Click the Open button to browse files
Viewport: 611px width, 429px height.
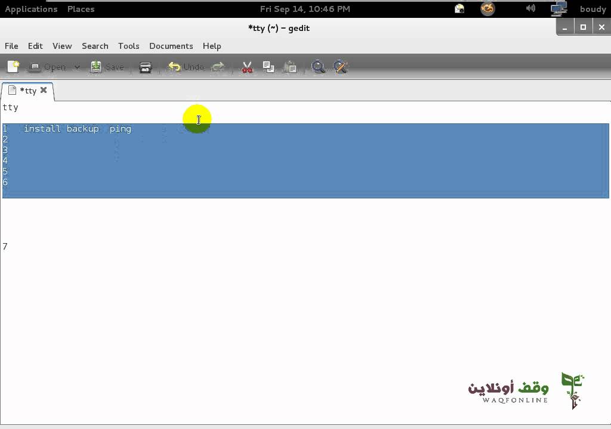[x=51, y=67]
